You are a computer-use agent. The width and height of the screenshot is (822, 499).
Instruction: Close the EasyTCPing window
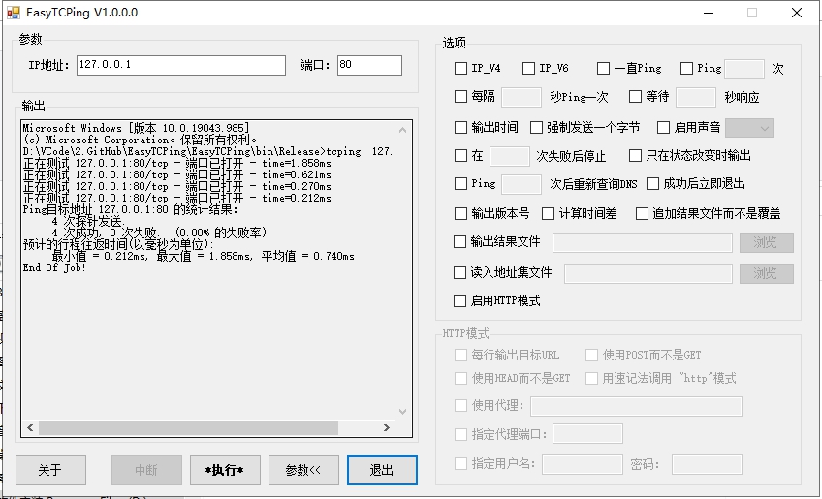pyautogui.click(x=797, y=13)
